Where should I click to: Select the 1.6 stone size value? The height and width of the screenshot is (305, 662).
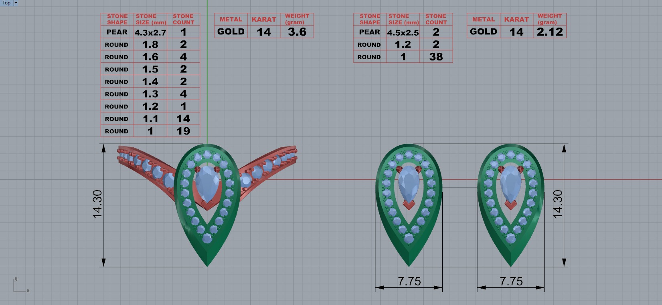point(150,57)
